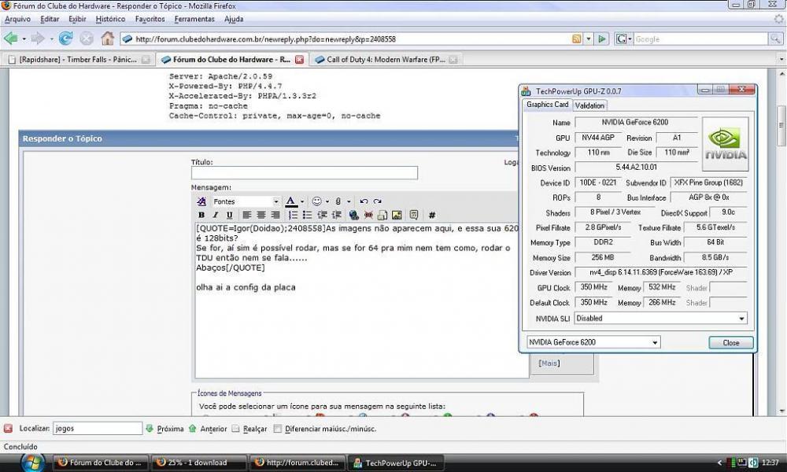Click the Bold formatting icon
This screenshot has width=787, height=472.
(x=201, y=215)
